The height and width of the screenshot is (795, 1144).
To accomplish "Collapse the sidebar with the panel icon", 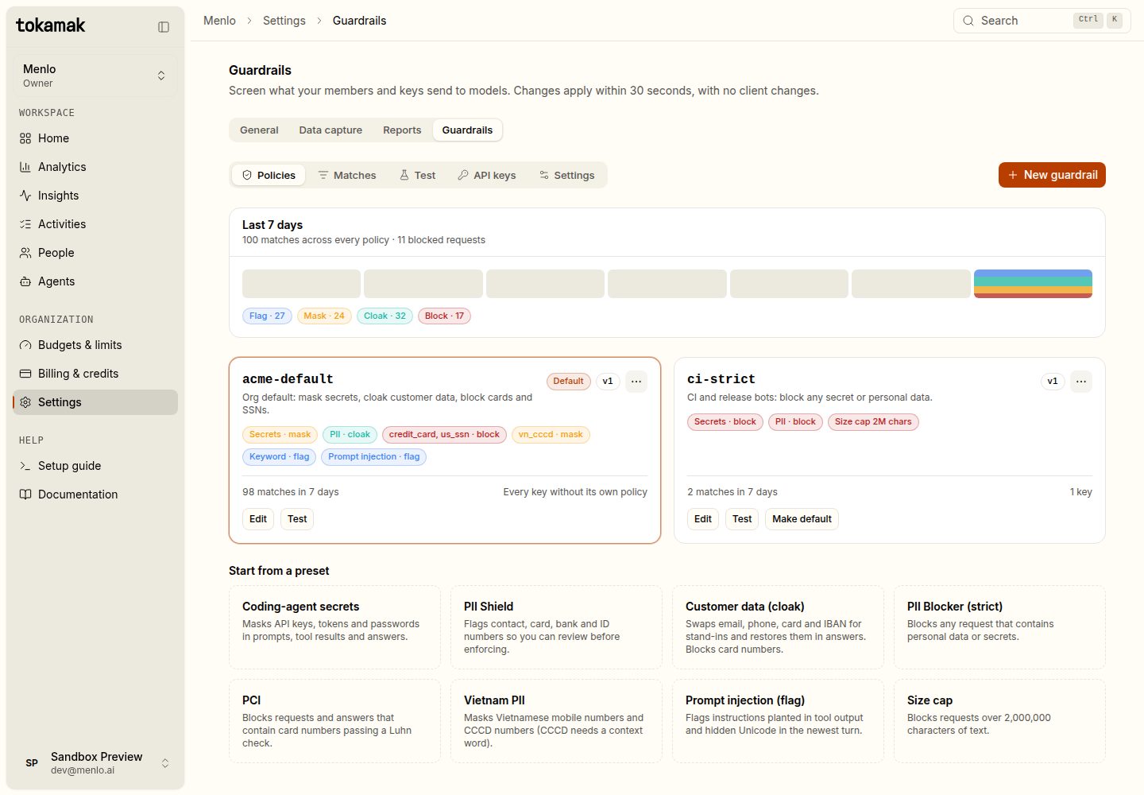I will 164,27.
